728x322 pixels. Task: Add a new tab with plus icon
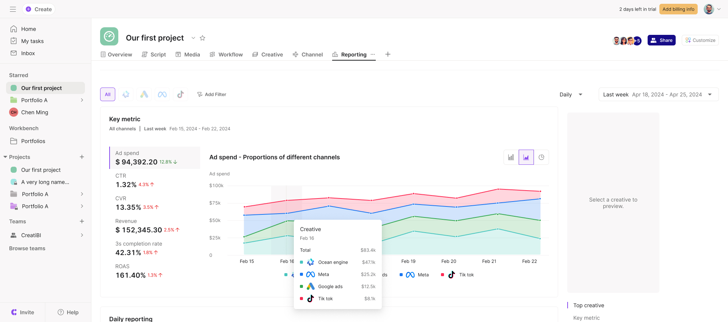388,54
